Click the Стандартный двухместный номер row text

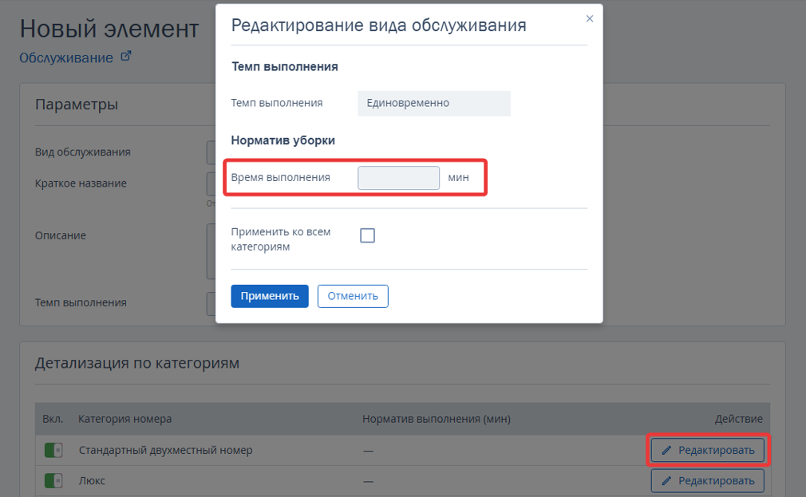(165, 450)
